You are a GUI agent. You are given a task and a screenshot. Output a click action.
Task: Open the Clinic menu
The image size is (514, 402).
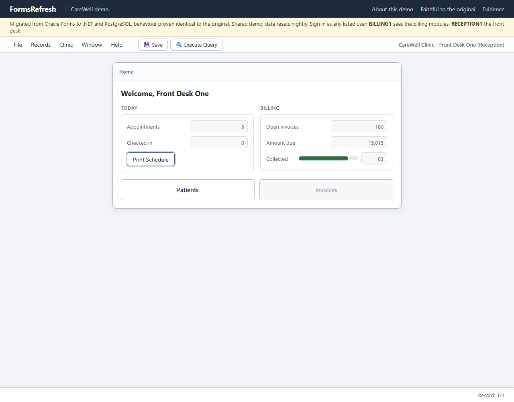66,45
